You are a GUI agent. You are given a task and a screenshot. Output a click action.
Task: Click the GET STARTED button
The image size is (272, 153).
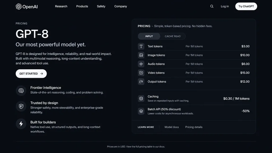click(31, 74)
